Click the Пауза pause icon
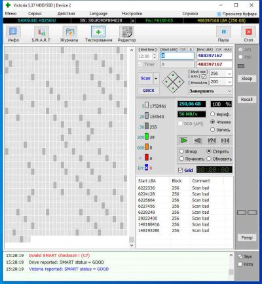 [223, 32]
